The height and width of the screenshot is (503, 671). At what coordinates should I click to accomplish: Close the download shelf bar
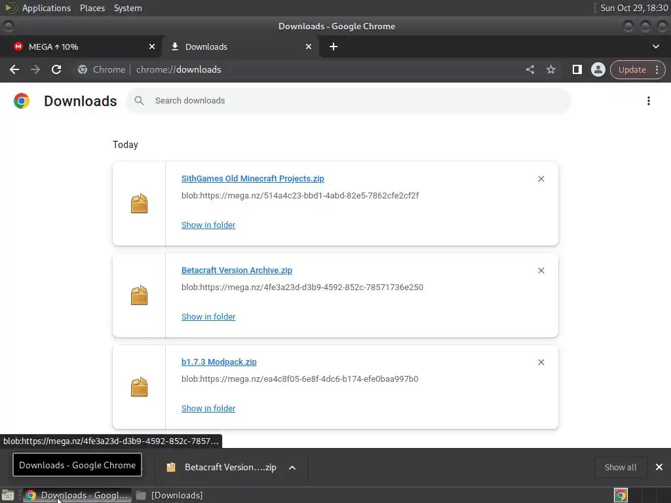click(659, 467)
